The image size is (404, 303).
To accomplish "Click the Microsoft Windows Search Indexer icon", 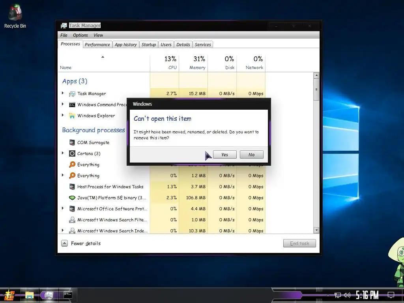I will pos(72,230).
